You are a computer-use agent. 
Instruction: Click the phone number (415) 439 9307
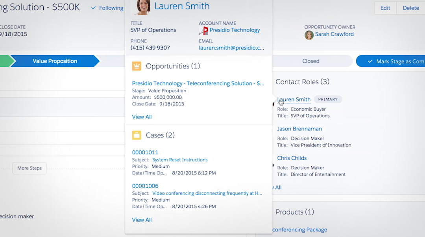(150, 48)
